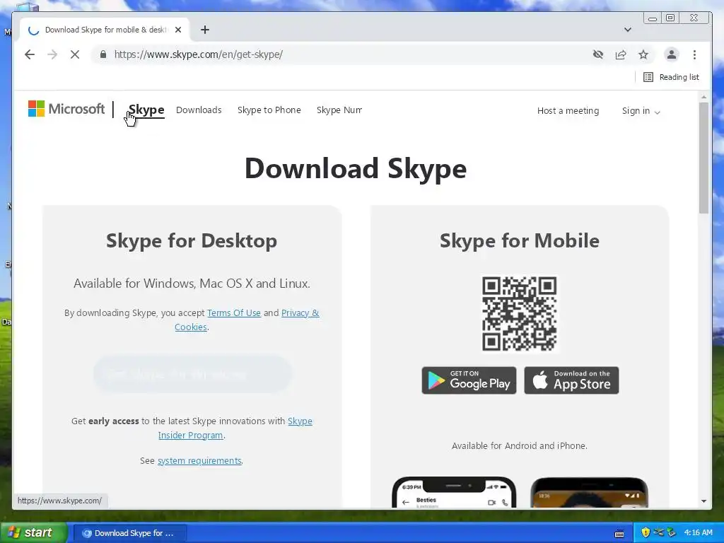Viewport: 724px width, 543px height.
Task: Open the Skype Number menu item
Action: pos(339,110)
